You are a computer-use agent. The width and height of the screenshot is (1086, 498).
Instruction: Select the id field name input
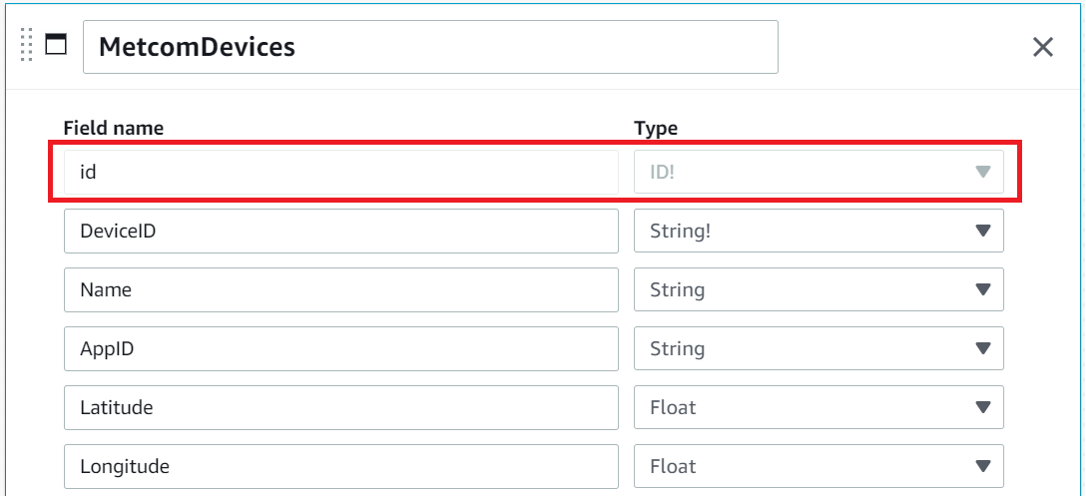340,173
